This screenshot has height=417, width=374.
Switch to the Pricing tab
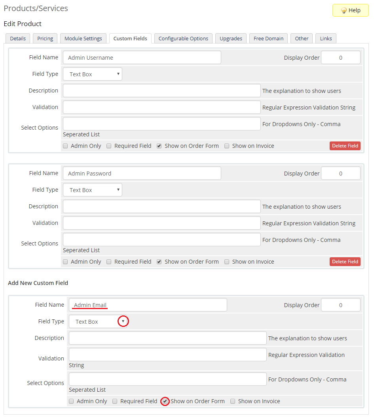[x=45, y=39]
